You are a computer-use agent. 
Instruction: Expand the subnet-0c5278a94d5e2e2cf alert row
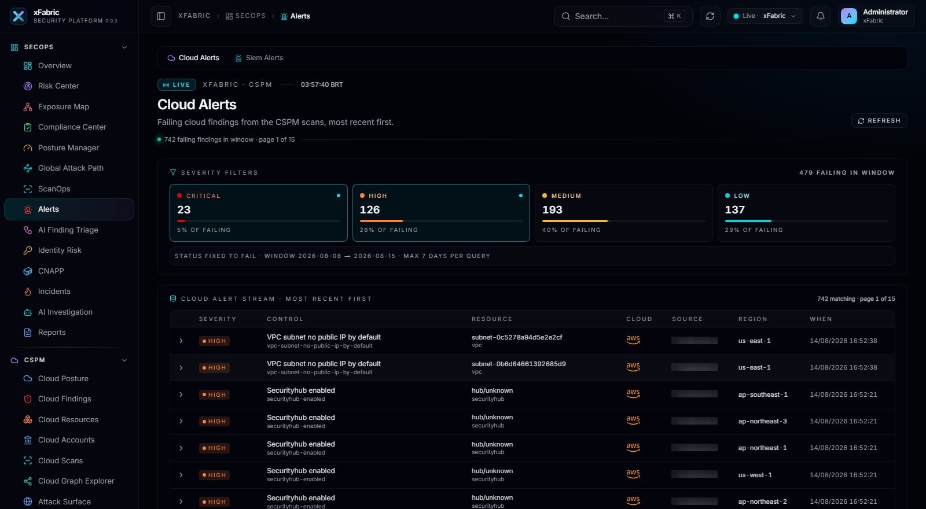(x=181, y=341)
